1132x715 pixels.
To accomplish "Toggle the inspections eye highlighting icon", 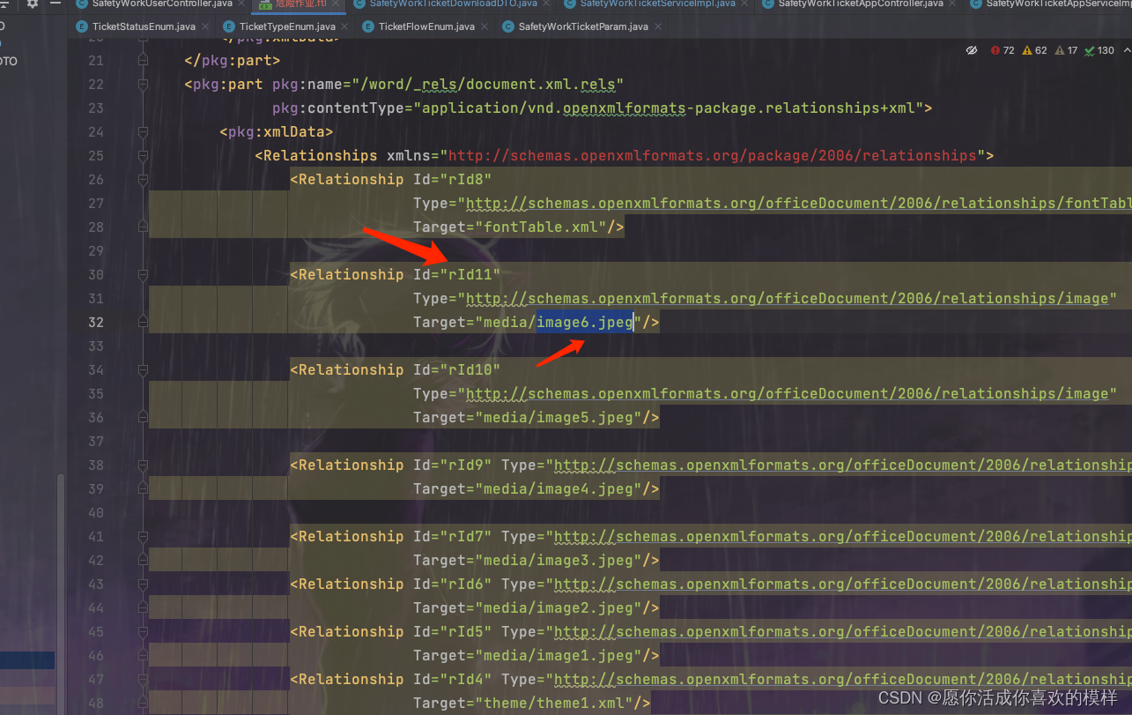I will 972,50.
